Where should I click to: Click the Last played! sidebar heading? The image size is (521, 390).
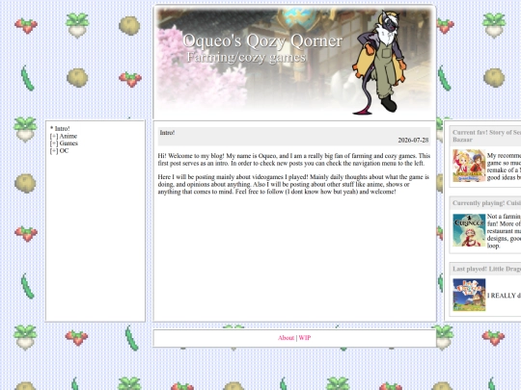(x=487, y=269)
